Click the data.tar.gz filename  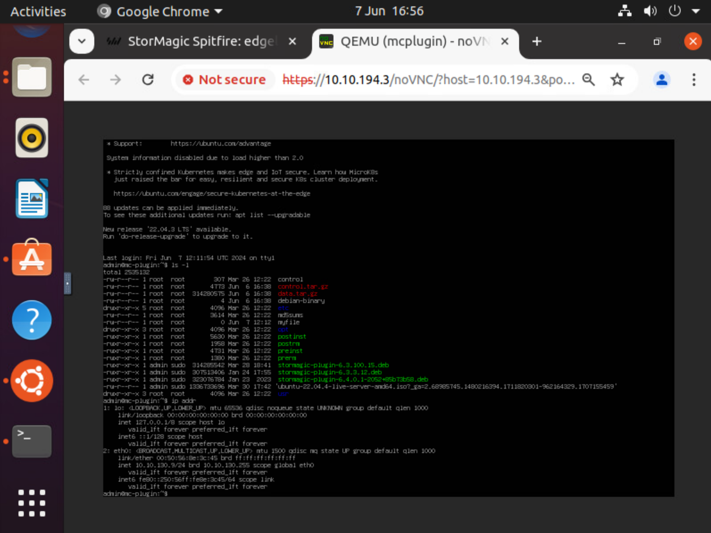[x=297, y=294]
